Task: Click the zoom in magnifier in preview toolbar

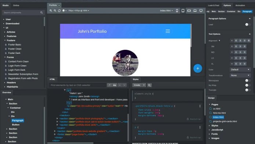Action: [51, 11]
